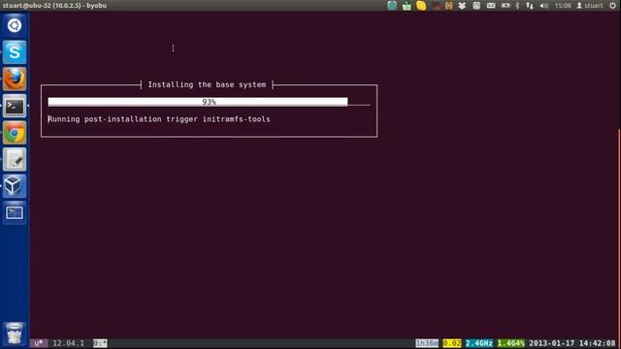This screenshot has width=621, height=349.
Task: Open the Trash in launcher
Action: click(15, 333)
